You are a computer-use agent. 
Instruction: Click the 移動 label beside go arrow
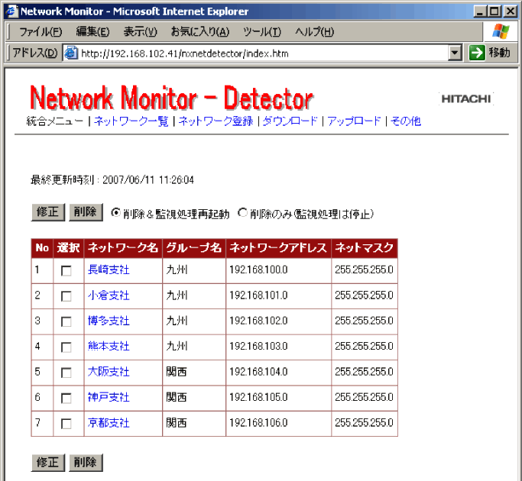click(499, 53)
